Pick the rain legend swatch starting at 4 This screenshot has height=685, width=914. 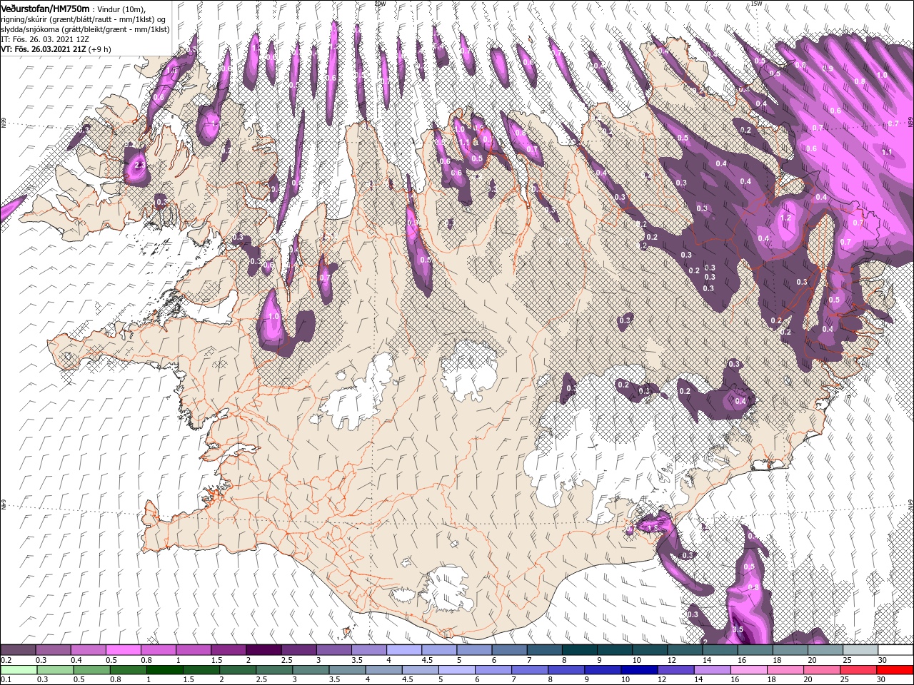click(x=383, y=670)
